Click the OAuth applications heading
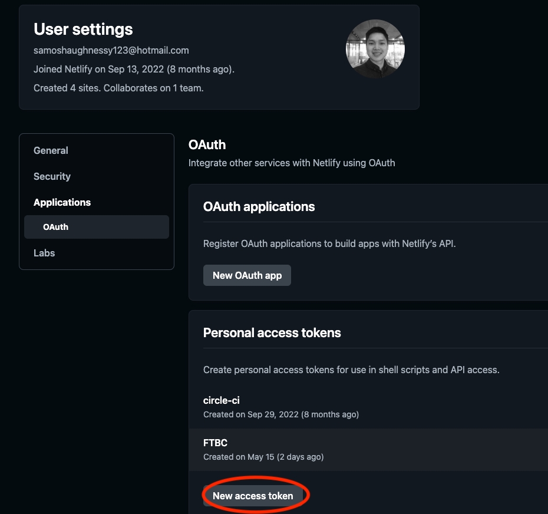The image size is (548, 514). [x=259, y=206]
